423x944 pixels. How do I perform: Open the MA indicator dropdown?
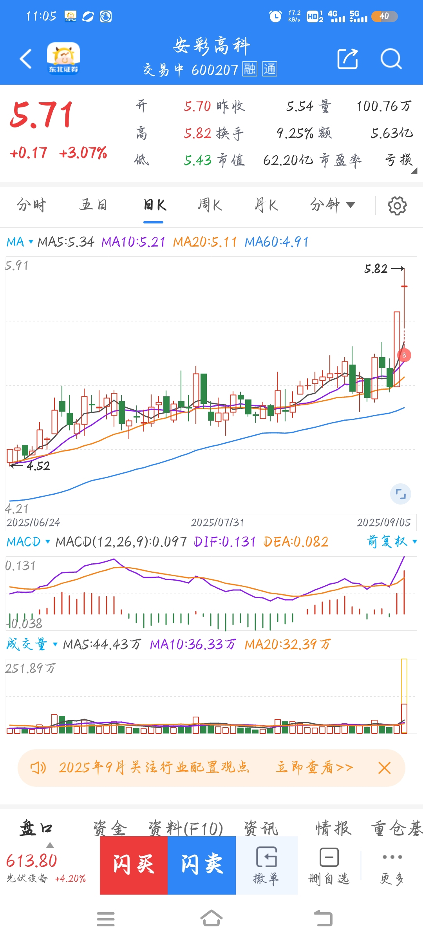point(20,242)
